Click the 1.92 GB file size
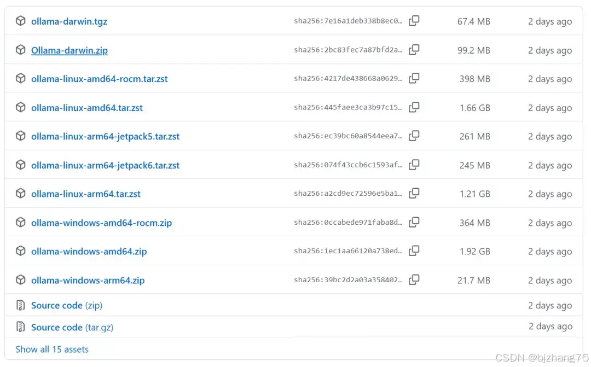Screen dimensions: 591x367 (x=475, y=252)
